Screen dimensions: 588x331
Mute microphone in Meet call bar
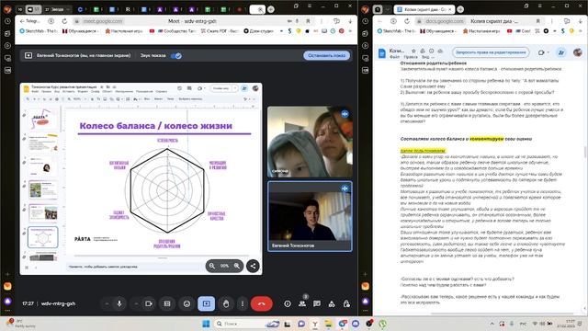coord(119,303)
